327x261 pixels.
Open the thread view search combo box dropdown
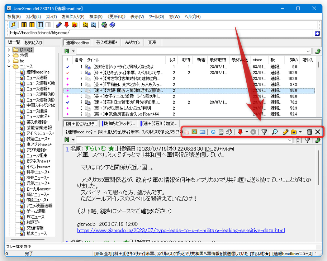click(290, 140)
